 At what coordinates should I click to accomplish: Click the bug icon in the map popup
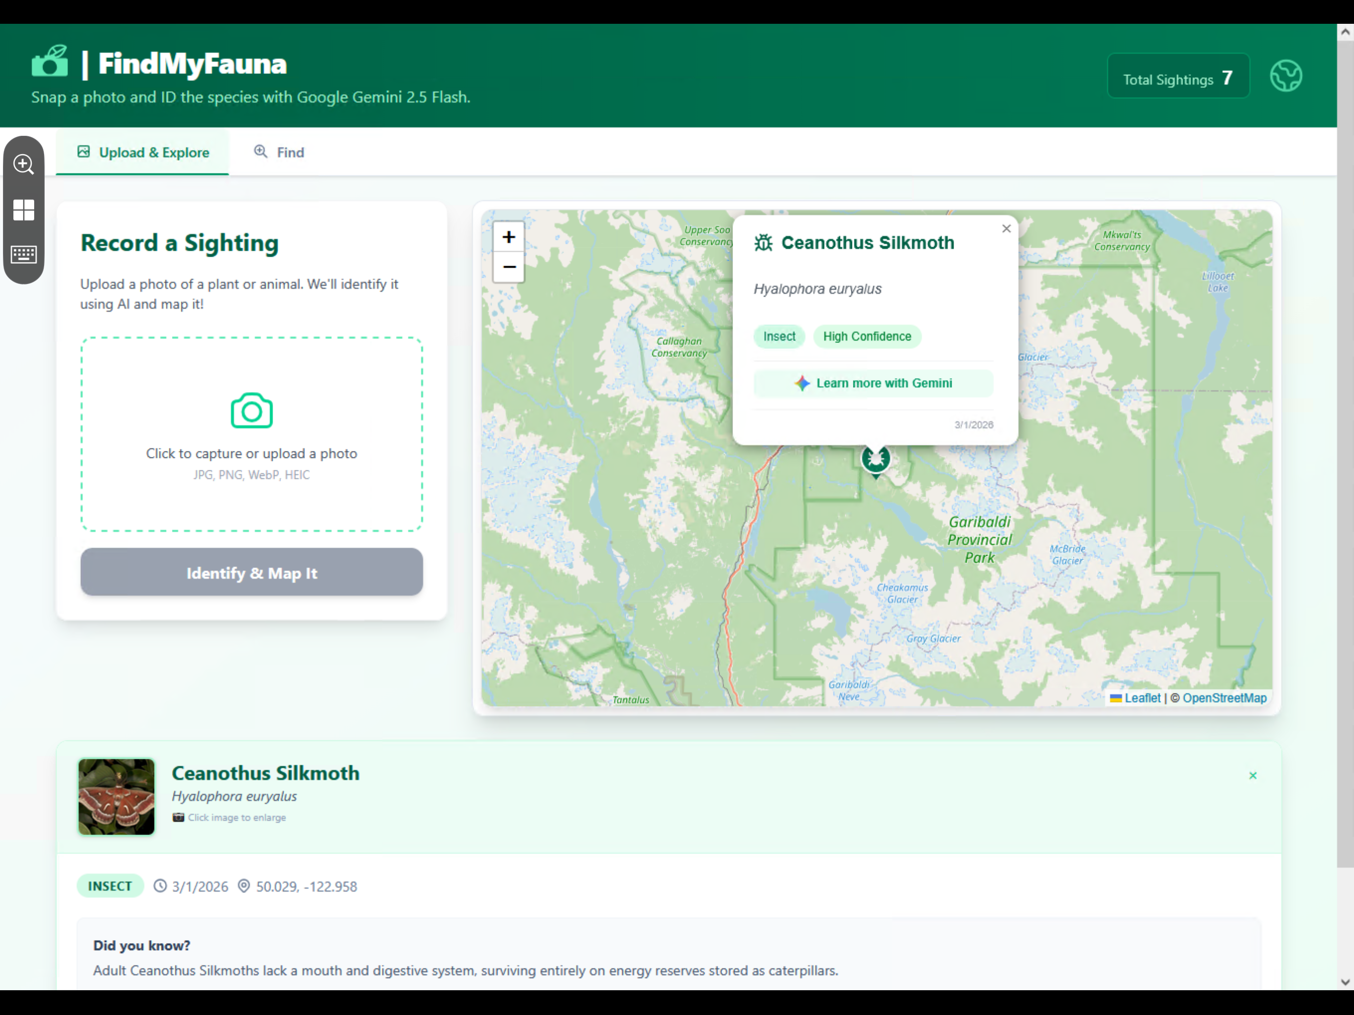(x=763, y=243)
